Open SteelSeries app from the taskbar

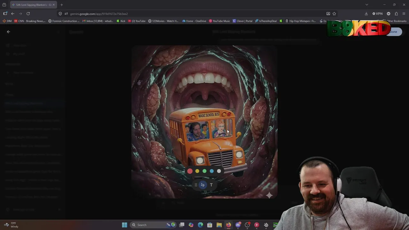pos(266,225)
